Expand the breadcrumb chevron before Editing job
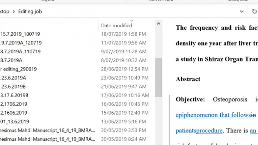 point(14,12)
